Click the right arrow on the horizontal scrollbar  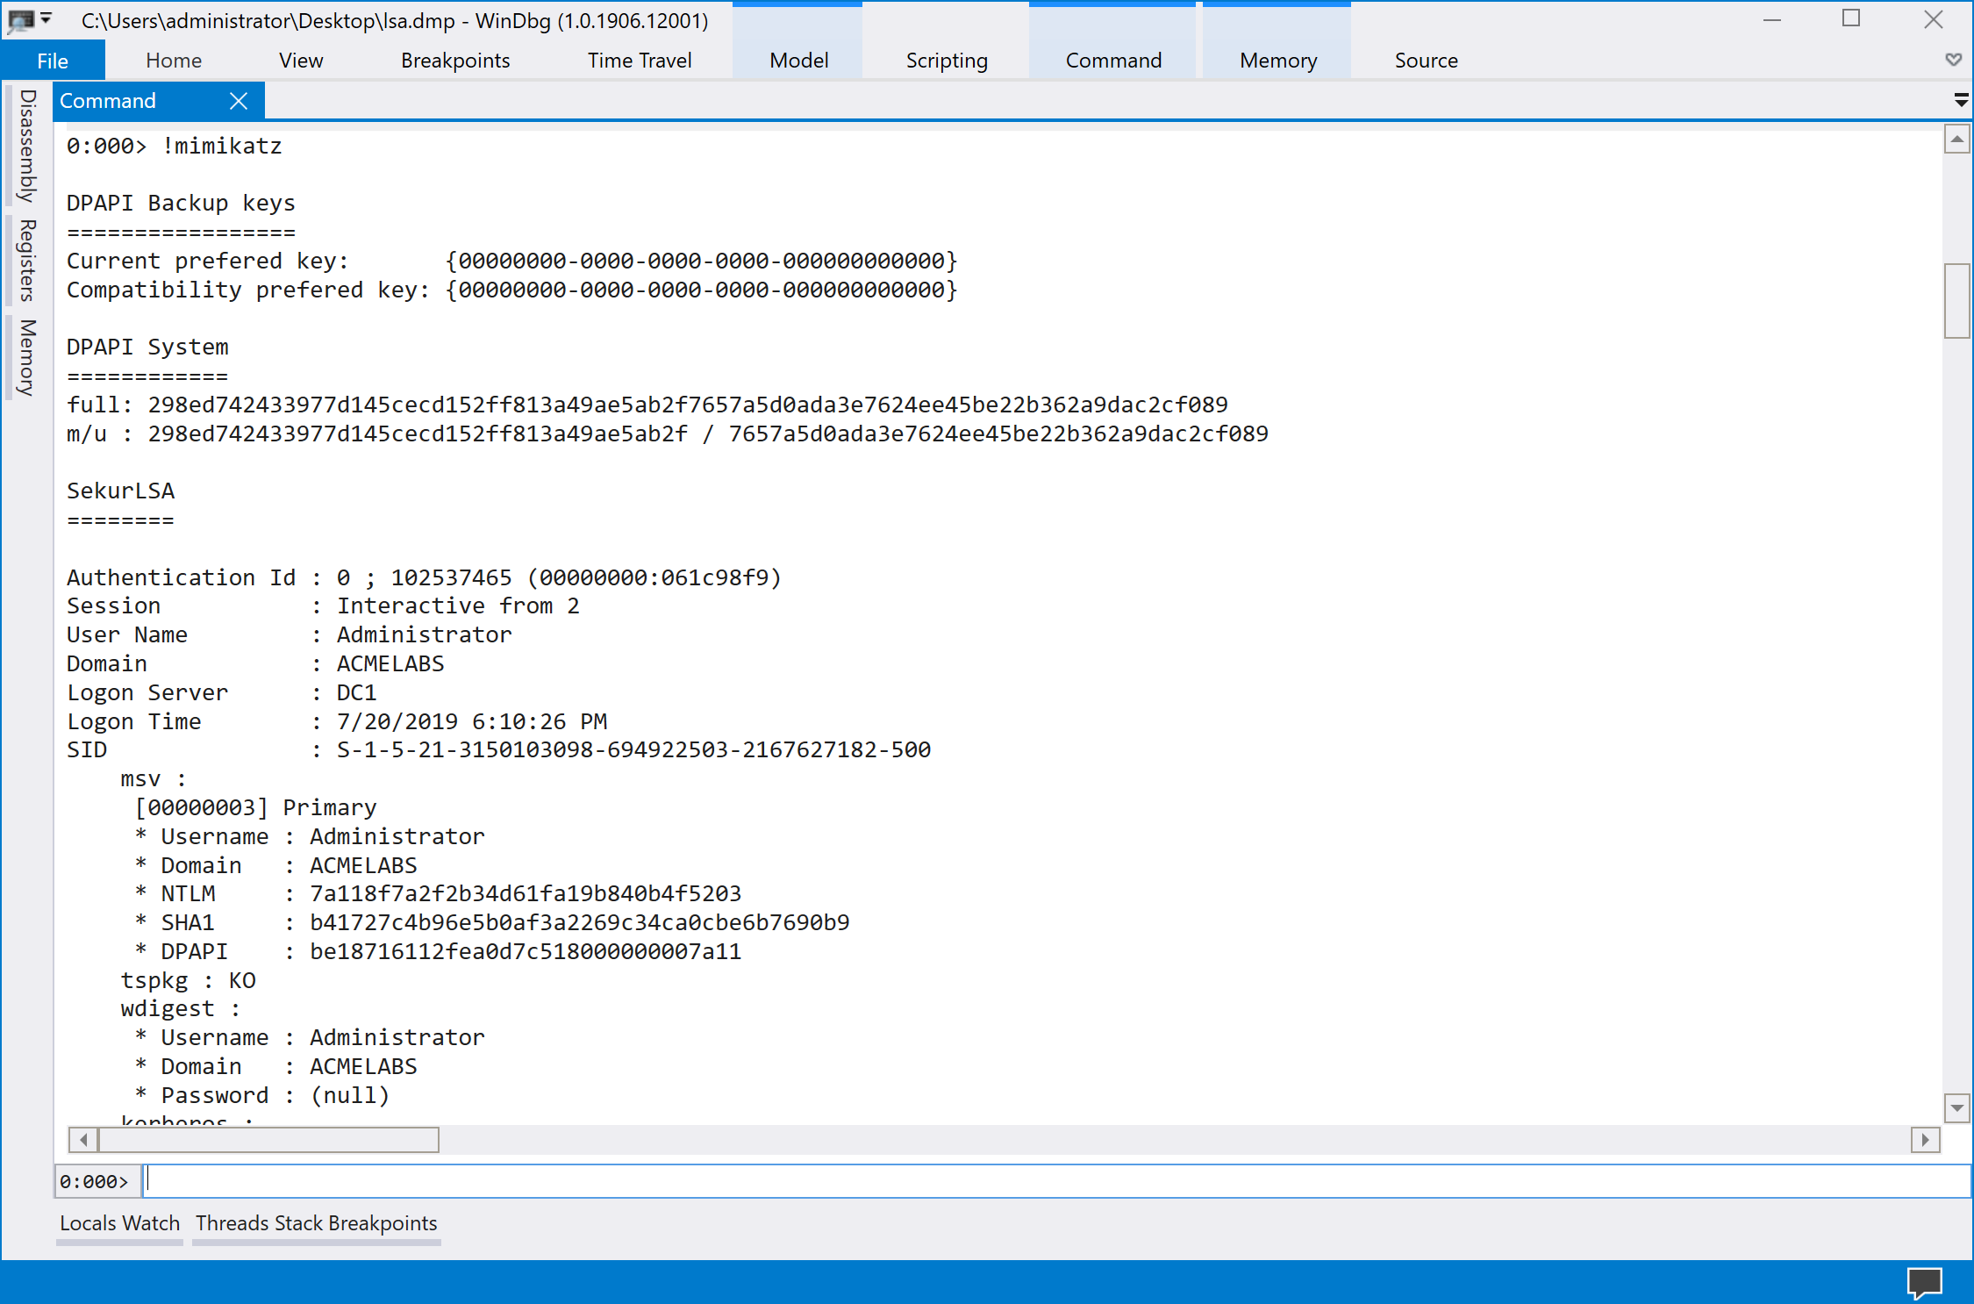click(x=1927, y=1140)
